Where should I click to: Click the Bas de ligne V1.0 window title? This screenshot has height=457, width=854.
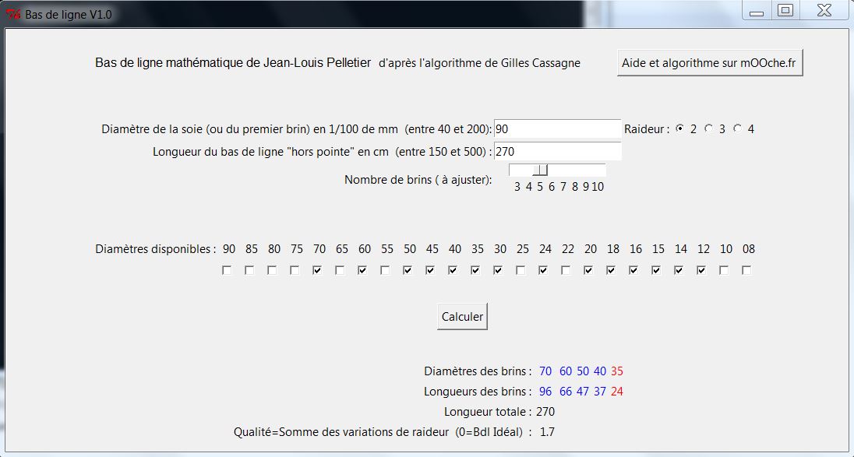[x=69, y=15]
